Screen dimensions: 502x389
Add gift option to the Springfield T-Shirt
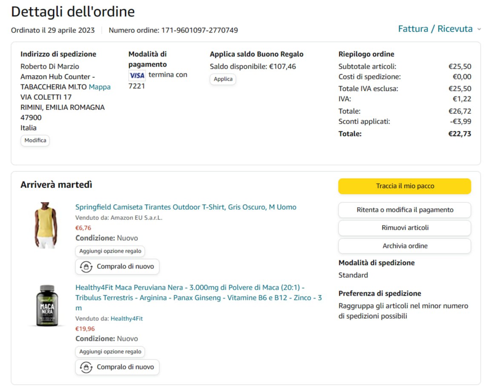[110, 251]
